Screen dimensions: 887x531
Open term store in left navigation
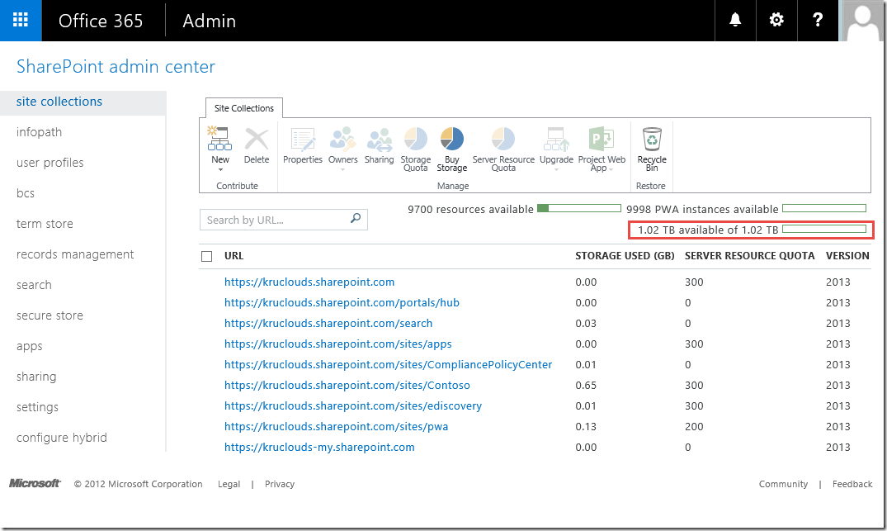[x=45, y=224]
